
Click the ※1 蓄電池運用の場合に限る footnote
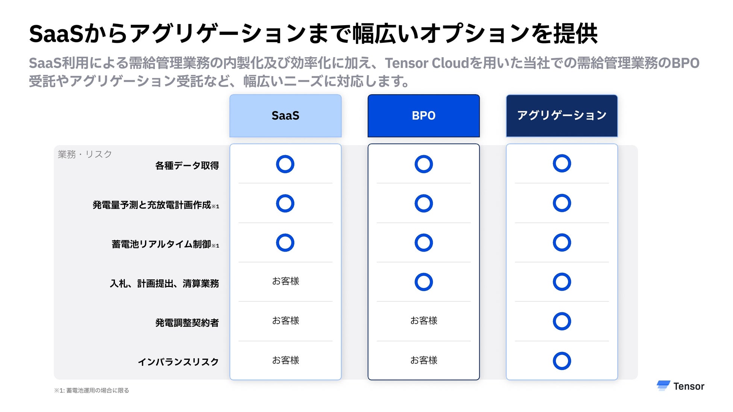91,391
